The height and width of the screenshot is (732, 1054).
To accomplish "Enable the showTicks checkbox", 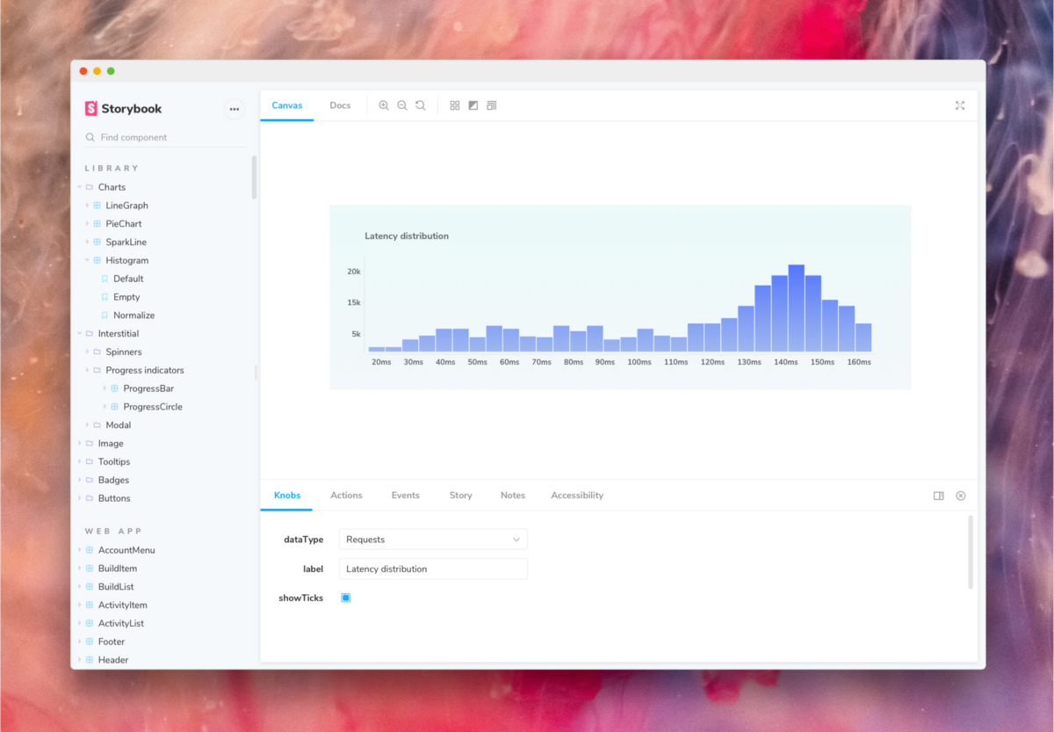I will pos(345,598).
